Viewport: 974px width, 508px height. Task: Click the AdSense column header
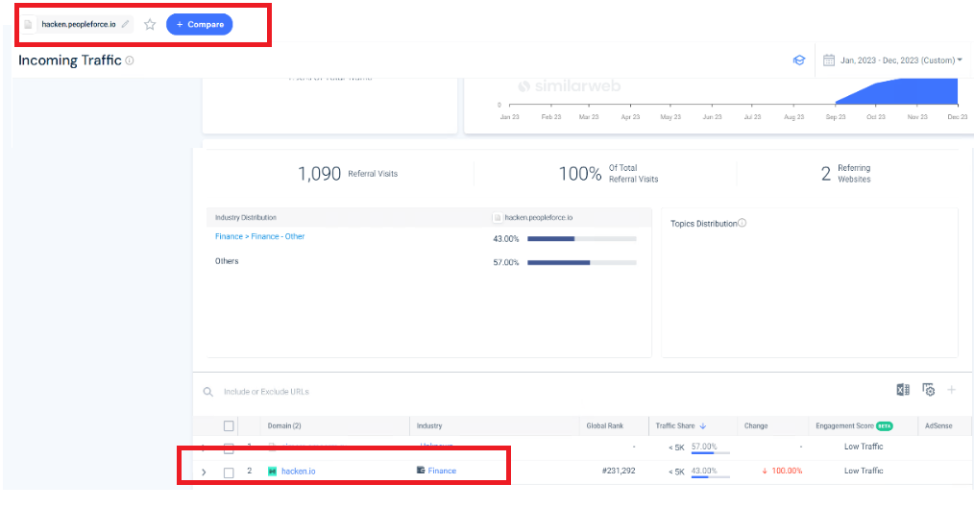(937, 426)
